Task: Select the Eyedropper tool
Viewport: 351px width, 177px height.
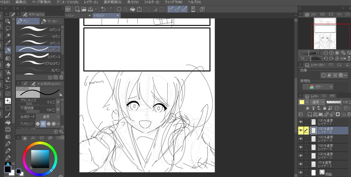Action: pos(8,43)
